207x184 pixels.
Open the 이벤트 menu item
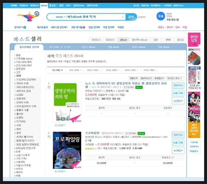point(121,27)
